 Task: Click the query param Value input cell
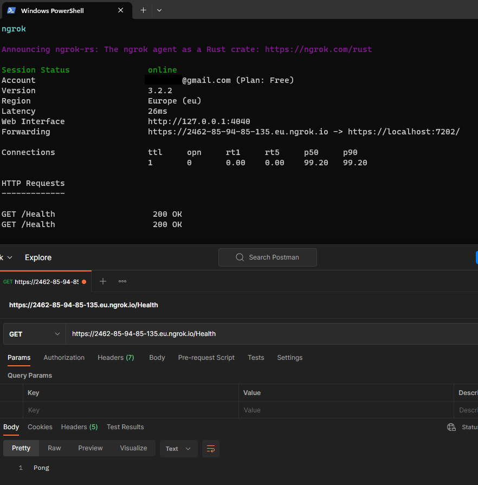346,410
